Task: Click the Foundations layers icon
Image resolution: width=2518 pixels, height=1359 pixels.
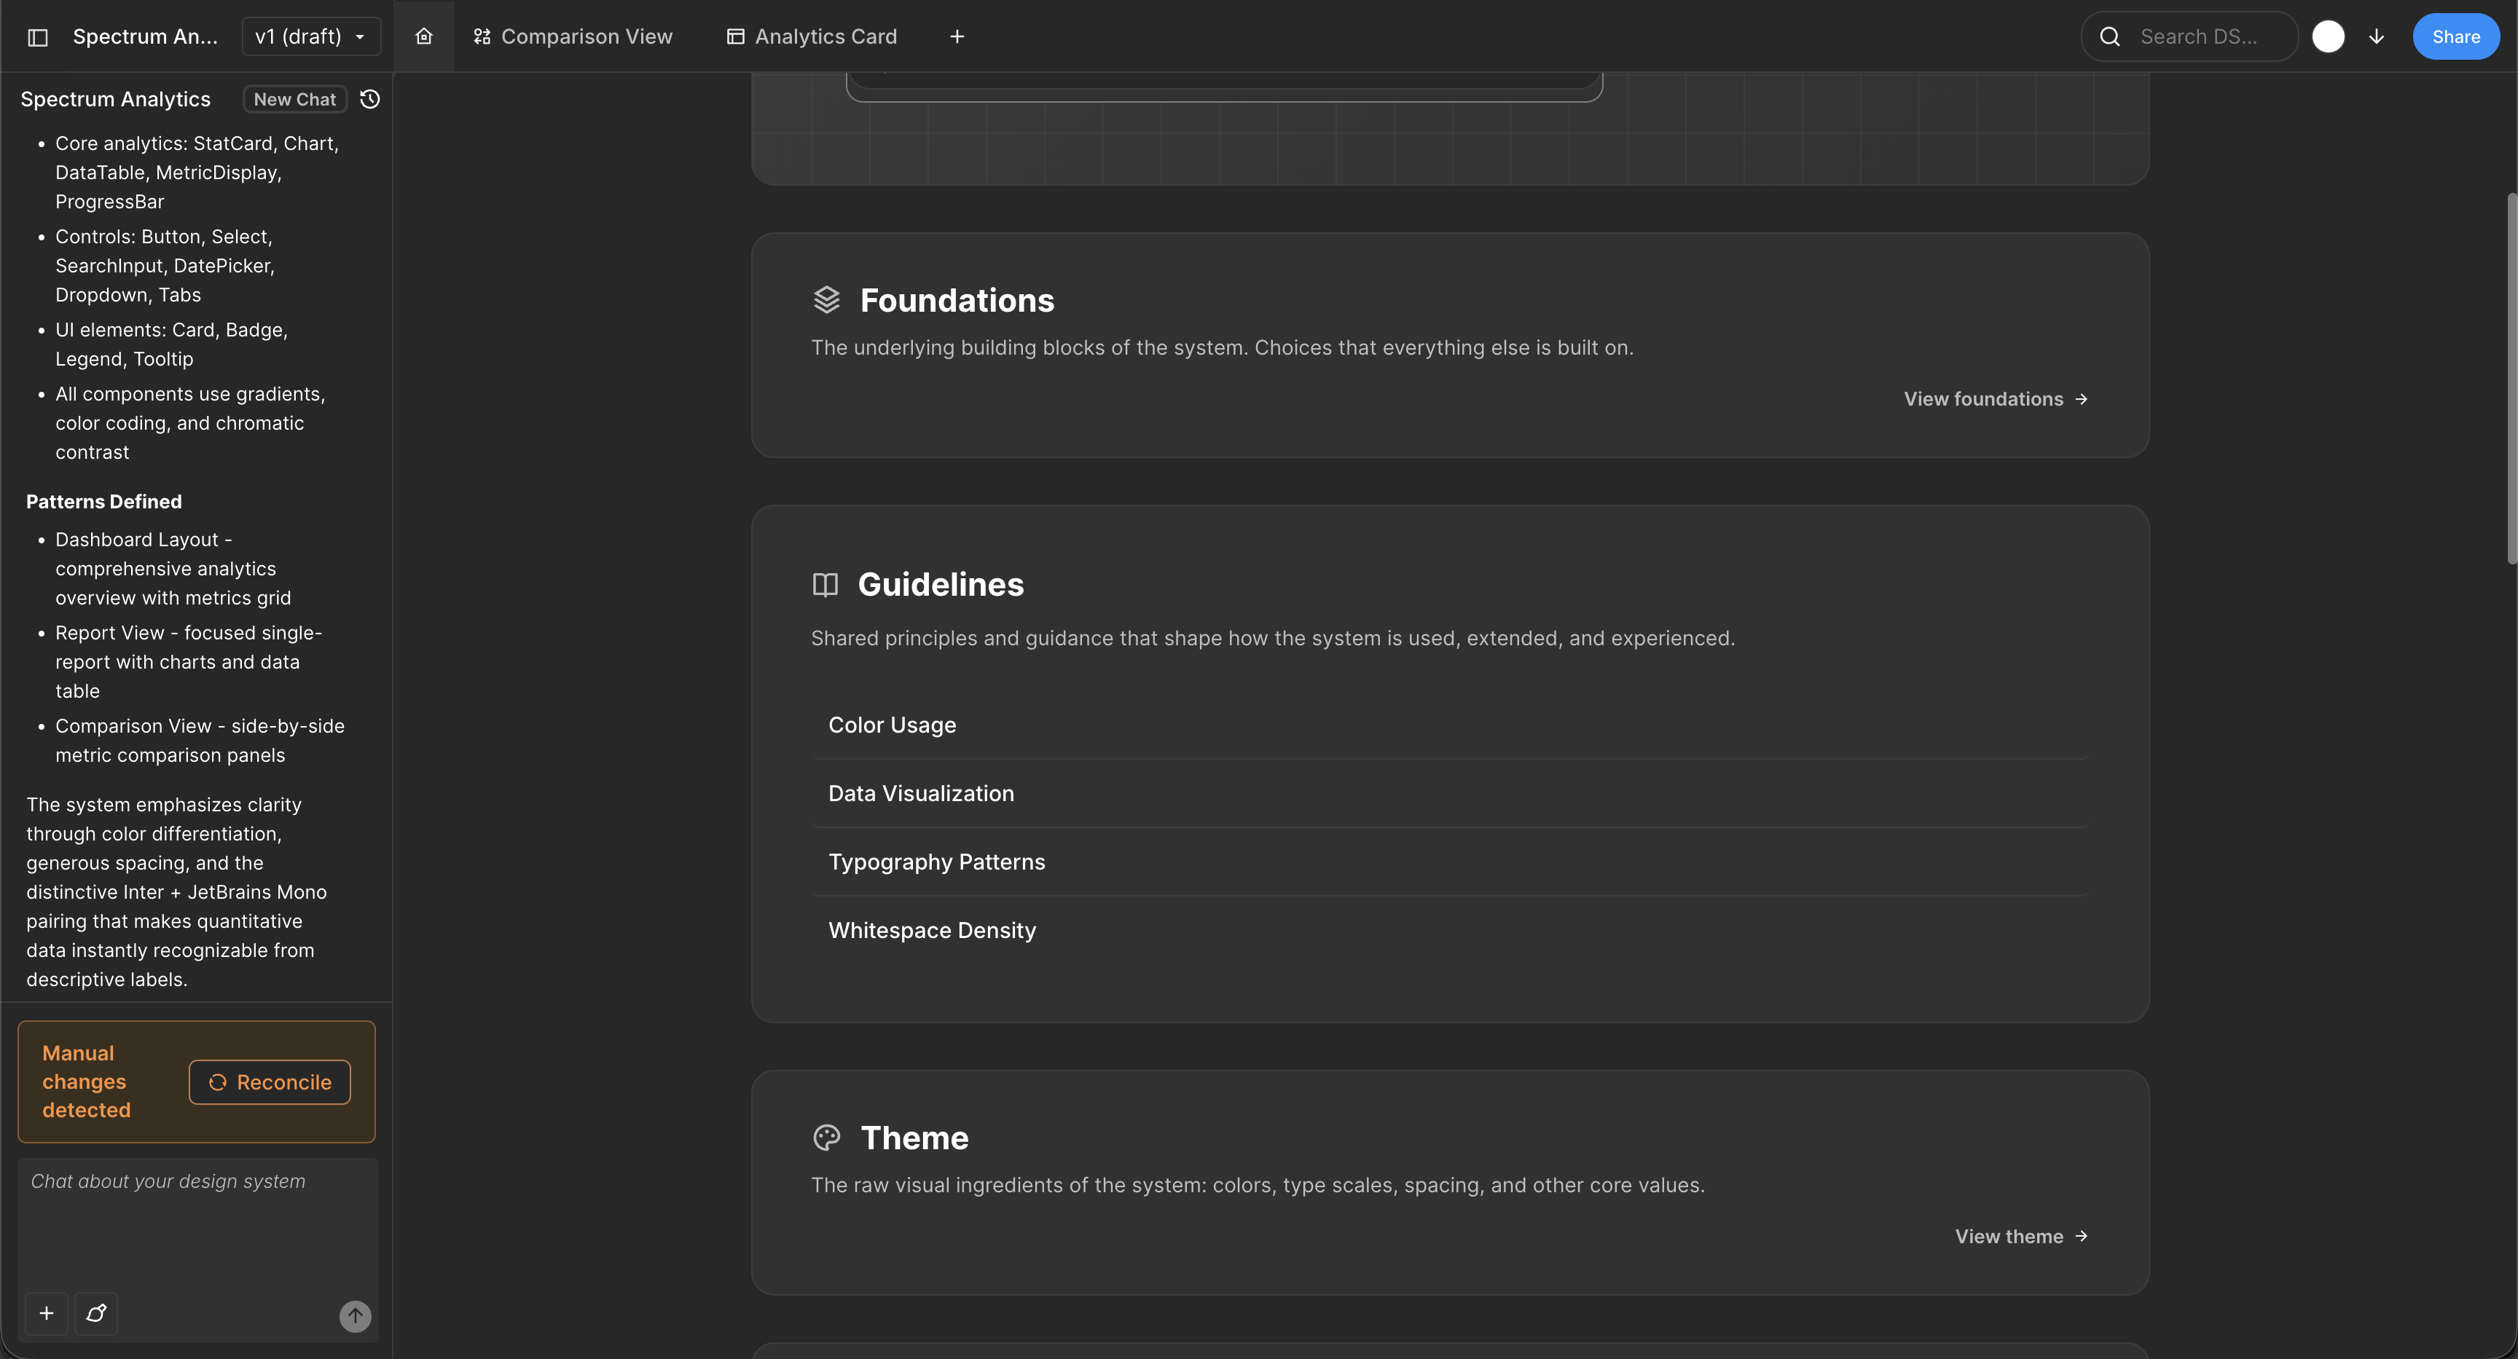Action: click(x=826, y=299)
